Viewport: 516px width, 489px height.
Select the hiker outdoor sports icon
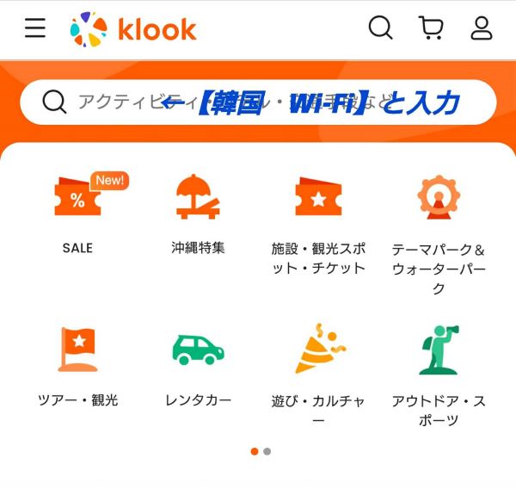pyautogui.click(x=439, y=350)
